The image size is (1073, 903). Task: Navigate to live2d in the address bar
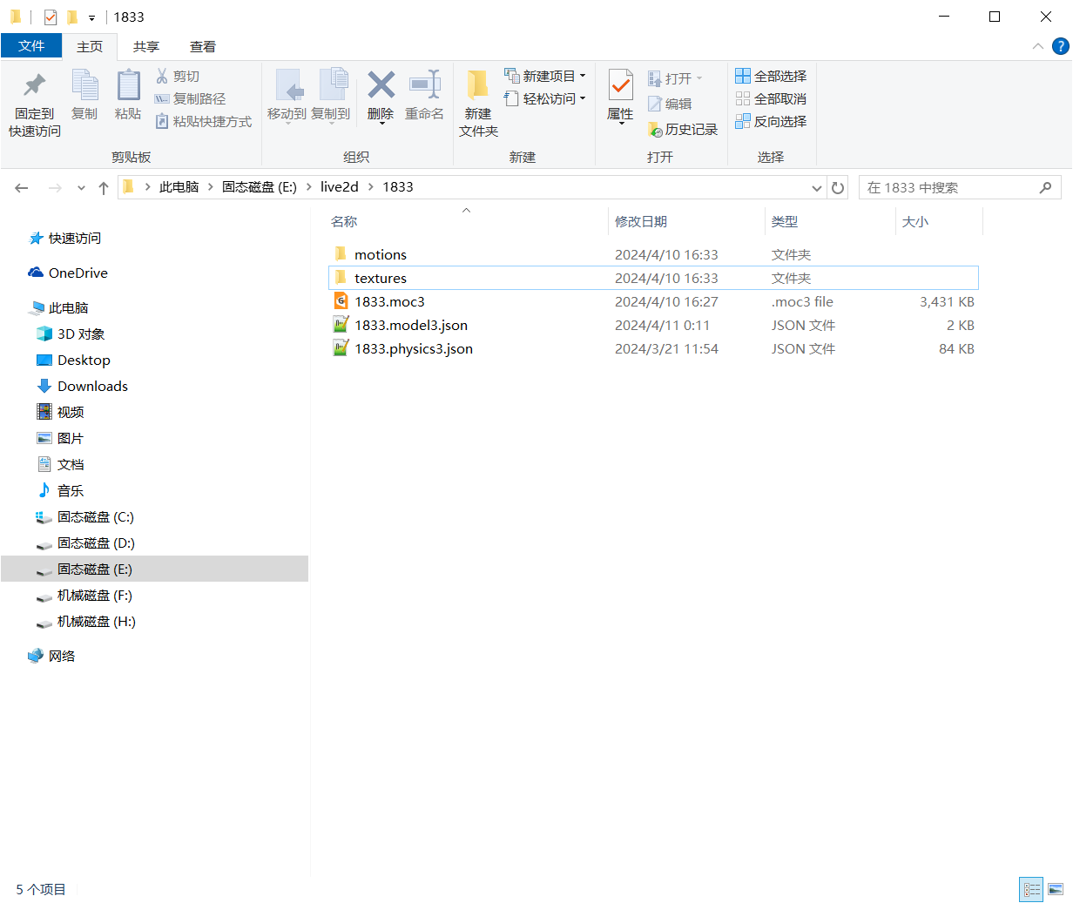tap(340, 187)
